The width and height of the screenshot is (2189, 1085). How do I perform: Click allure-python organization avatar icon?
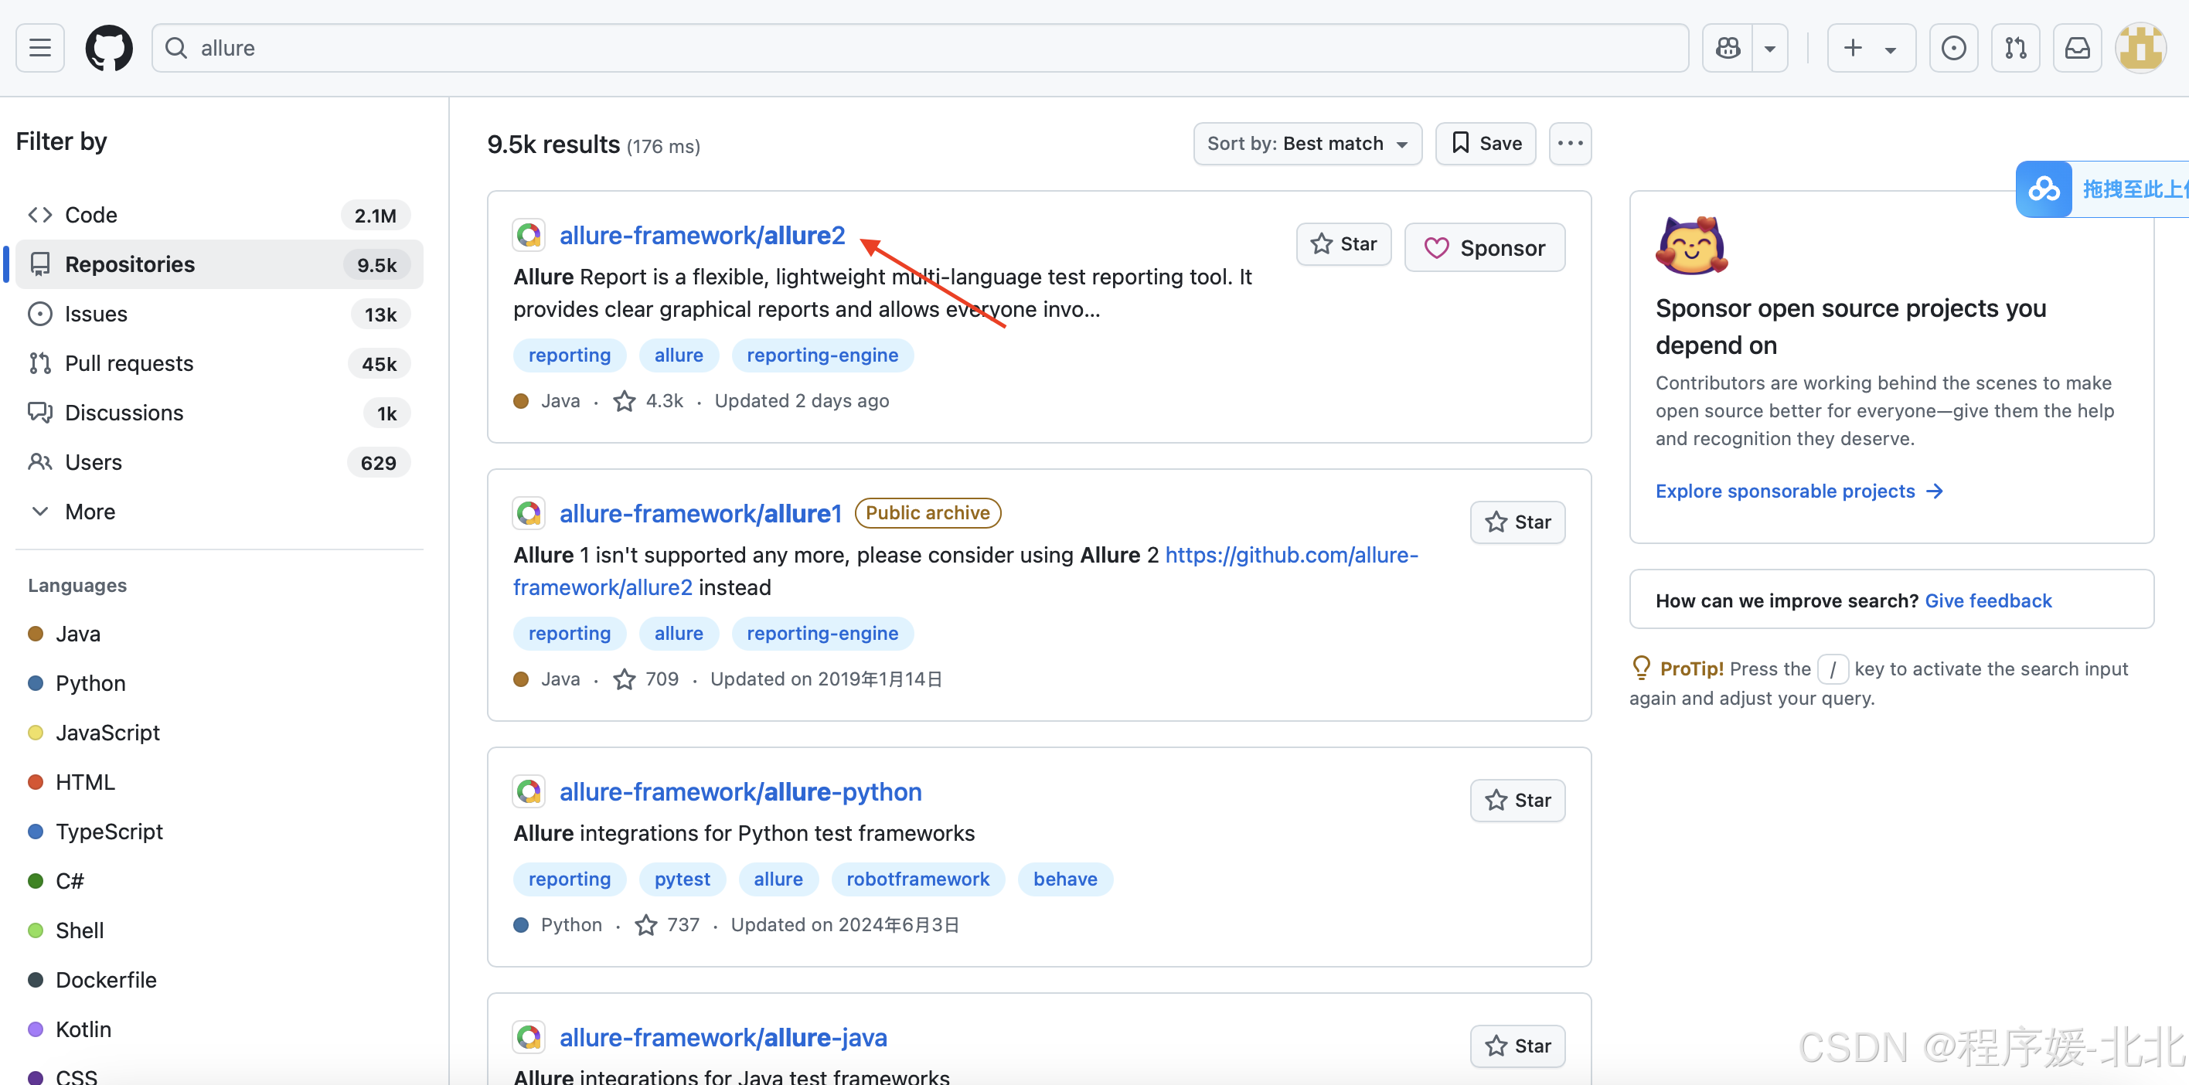point(529,792)
